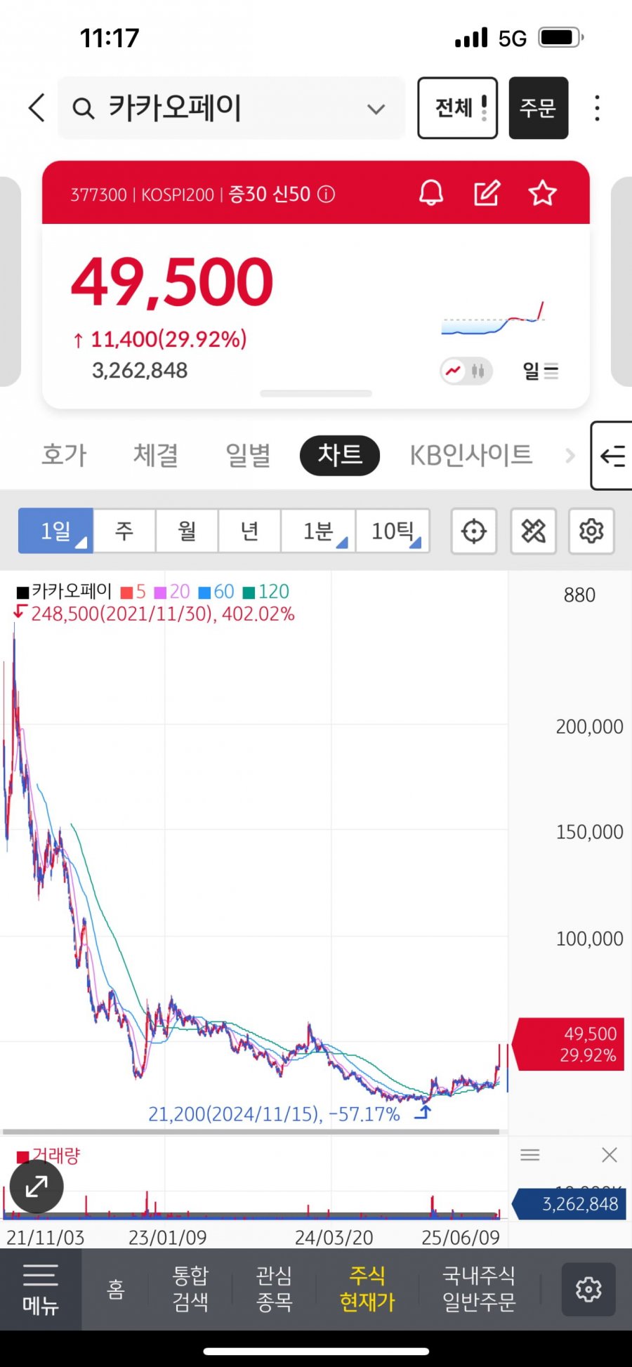This screenshot has height=1367, width=632.
Task: Open the 일 list view icon
Action: [x=541, y=371]
